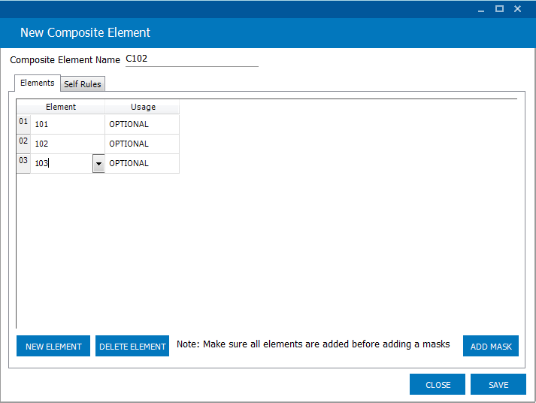This screenshot has height=403, width=536.
Task: Open Usage OPTIONAL cell for row 01
Action: click(x=142, y=124)
